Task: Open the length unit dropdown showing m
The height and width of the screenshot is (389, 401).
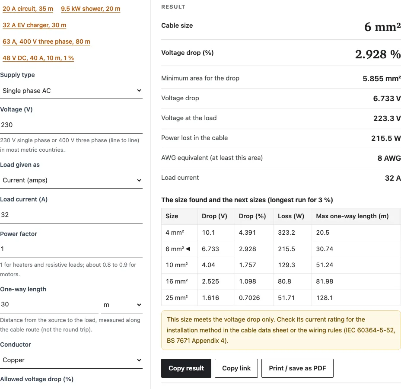Action: click(122, 305)
